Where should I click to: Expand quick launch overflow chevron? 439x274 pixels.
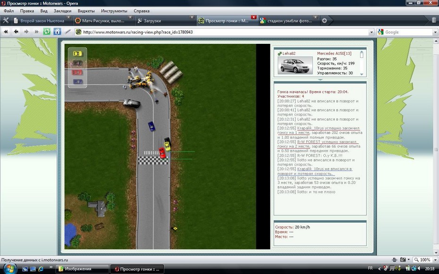pos(51,267)
